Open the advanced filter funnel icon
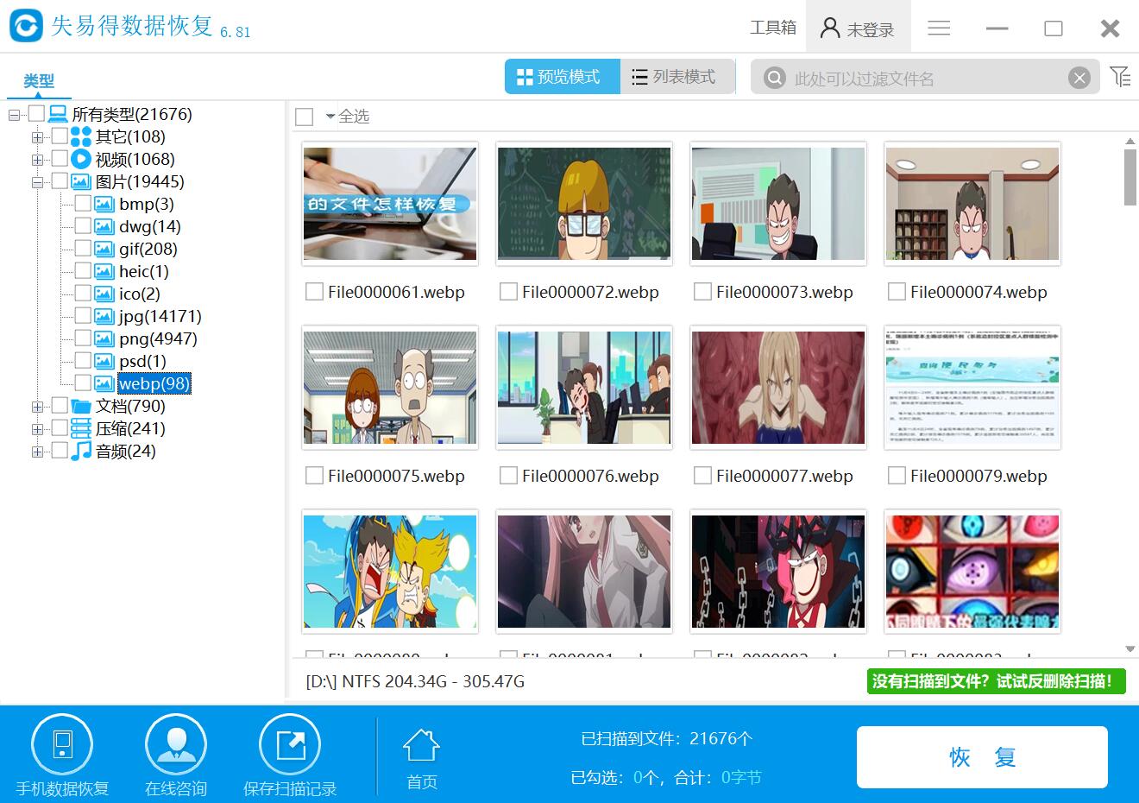Screen dimensions: 1139x803 click(1120, 76)
